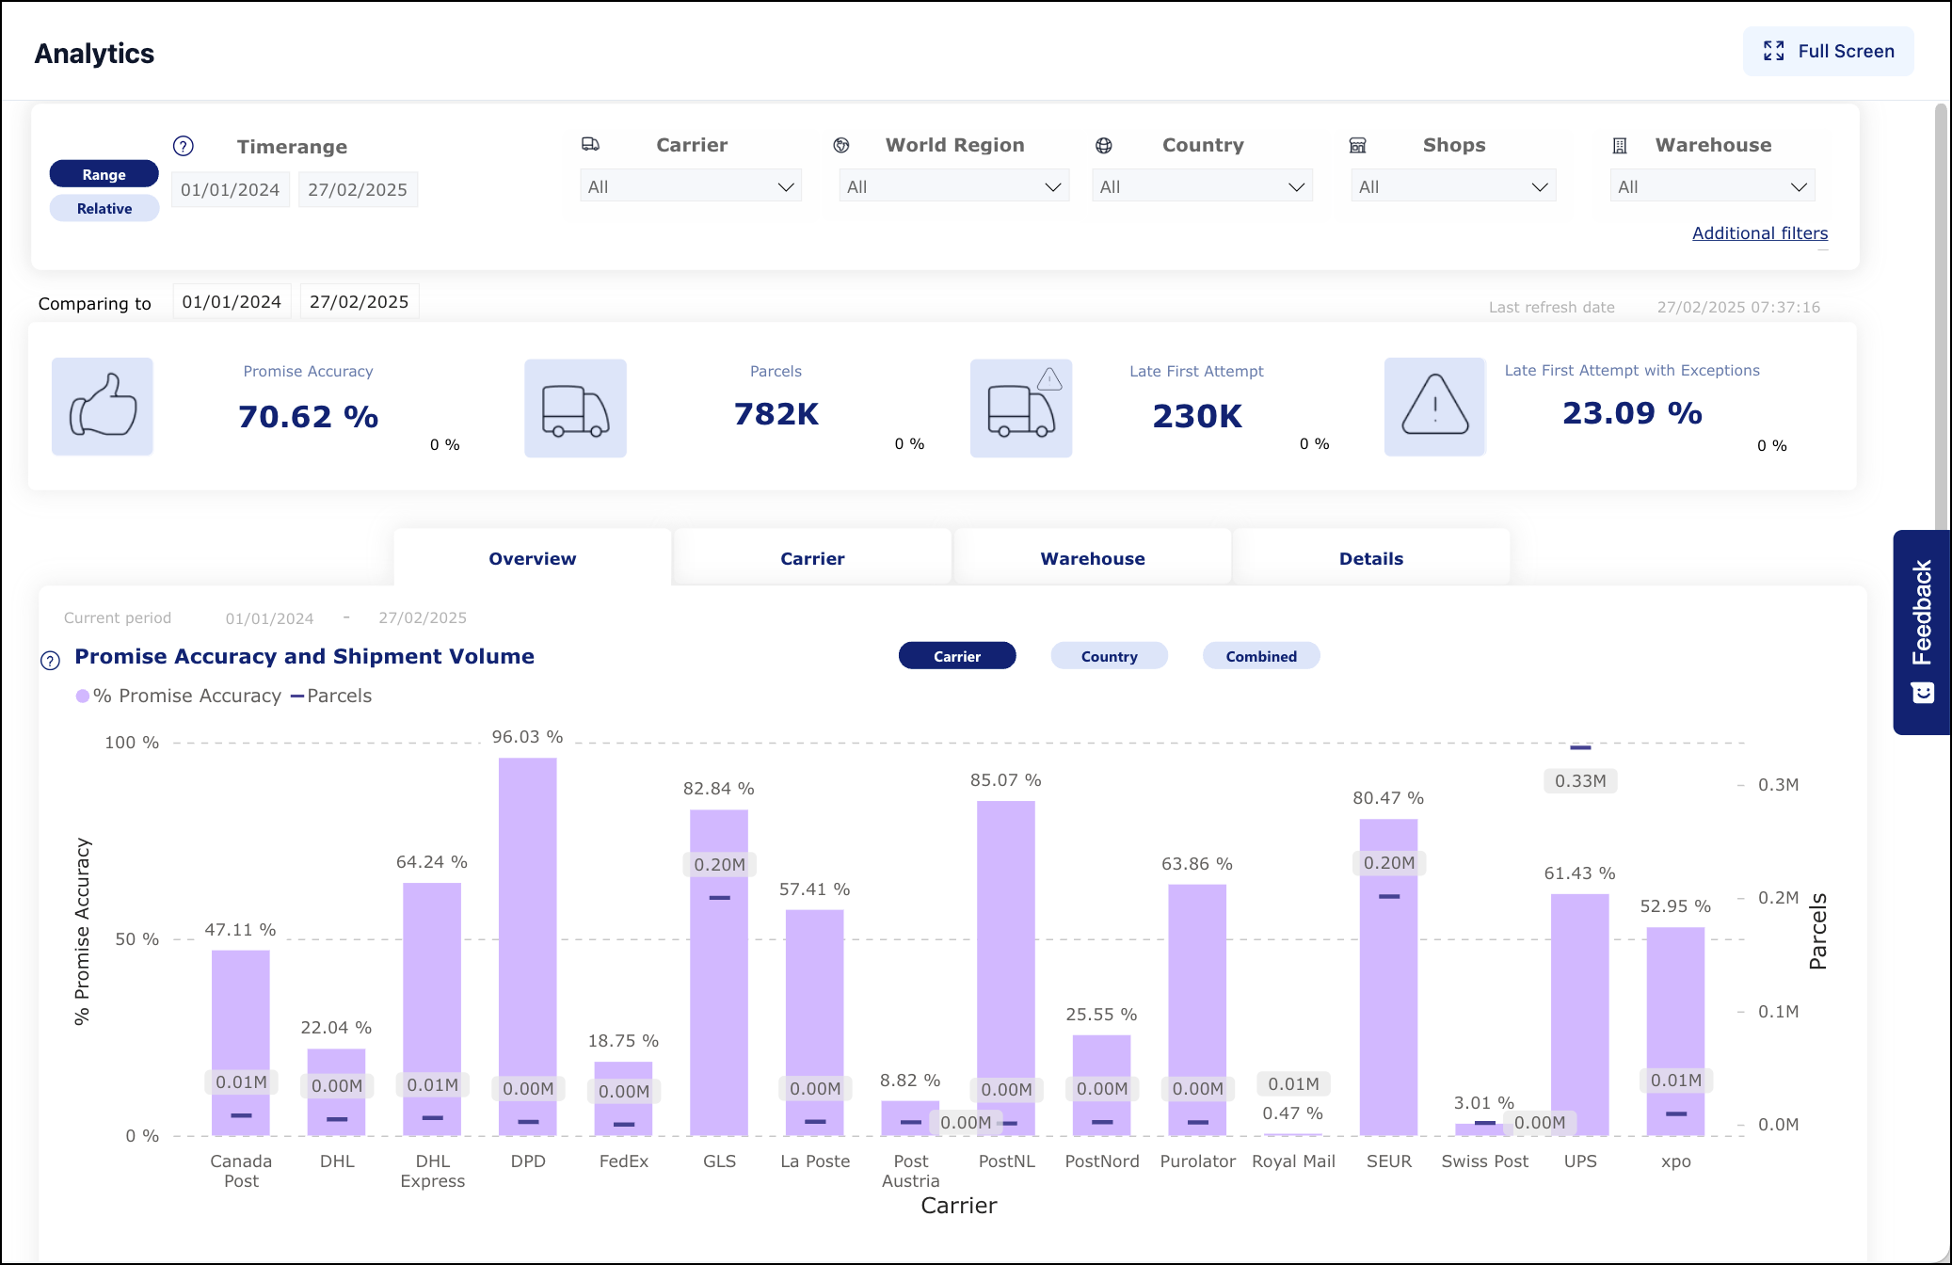Click the timerange start date field

tap(231, 189)
